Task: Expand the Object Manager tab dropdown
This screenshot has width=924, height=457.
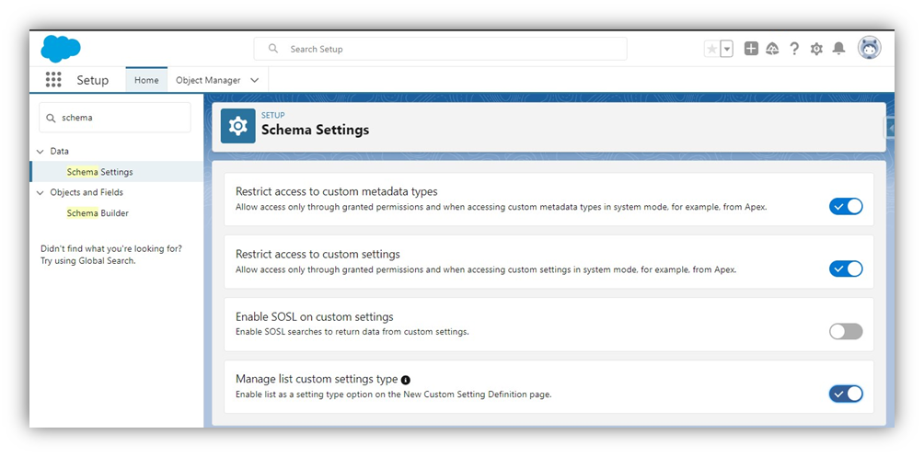Action: (x=255, y=80)
